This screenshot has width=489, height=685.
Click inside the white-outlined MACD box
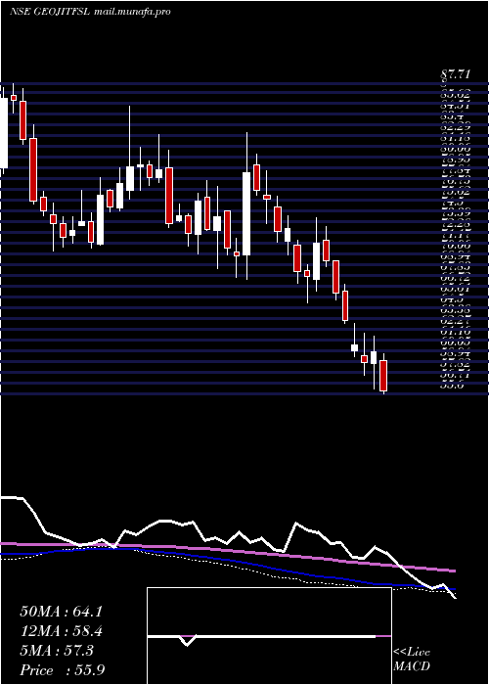[x=269, y=636]
